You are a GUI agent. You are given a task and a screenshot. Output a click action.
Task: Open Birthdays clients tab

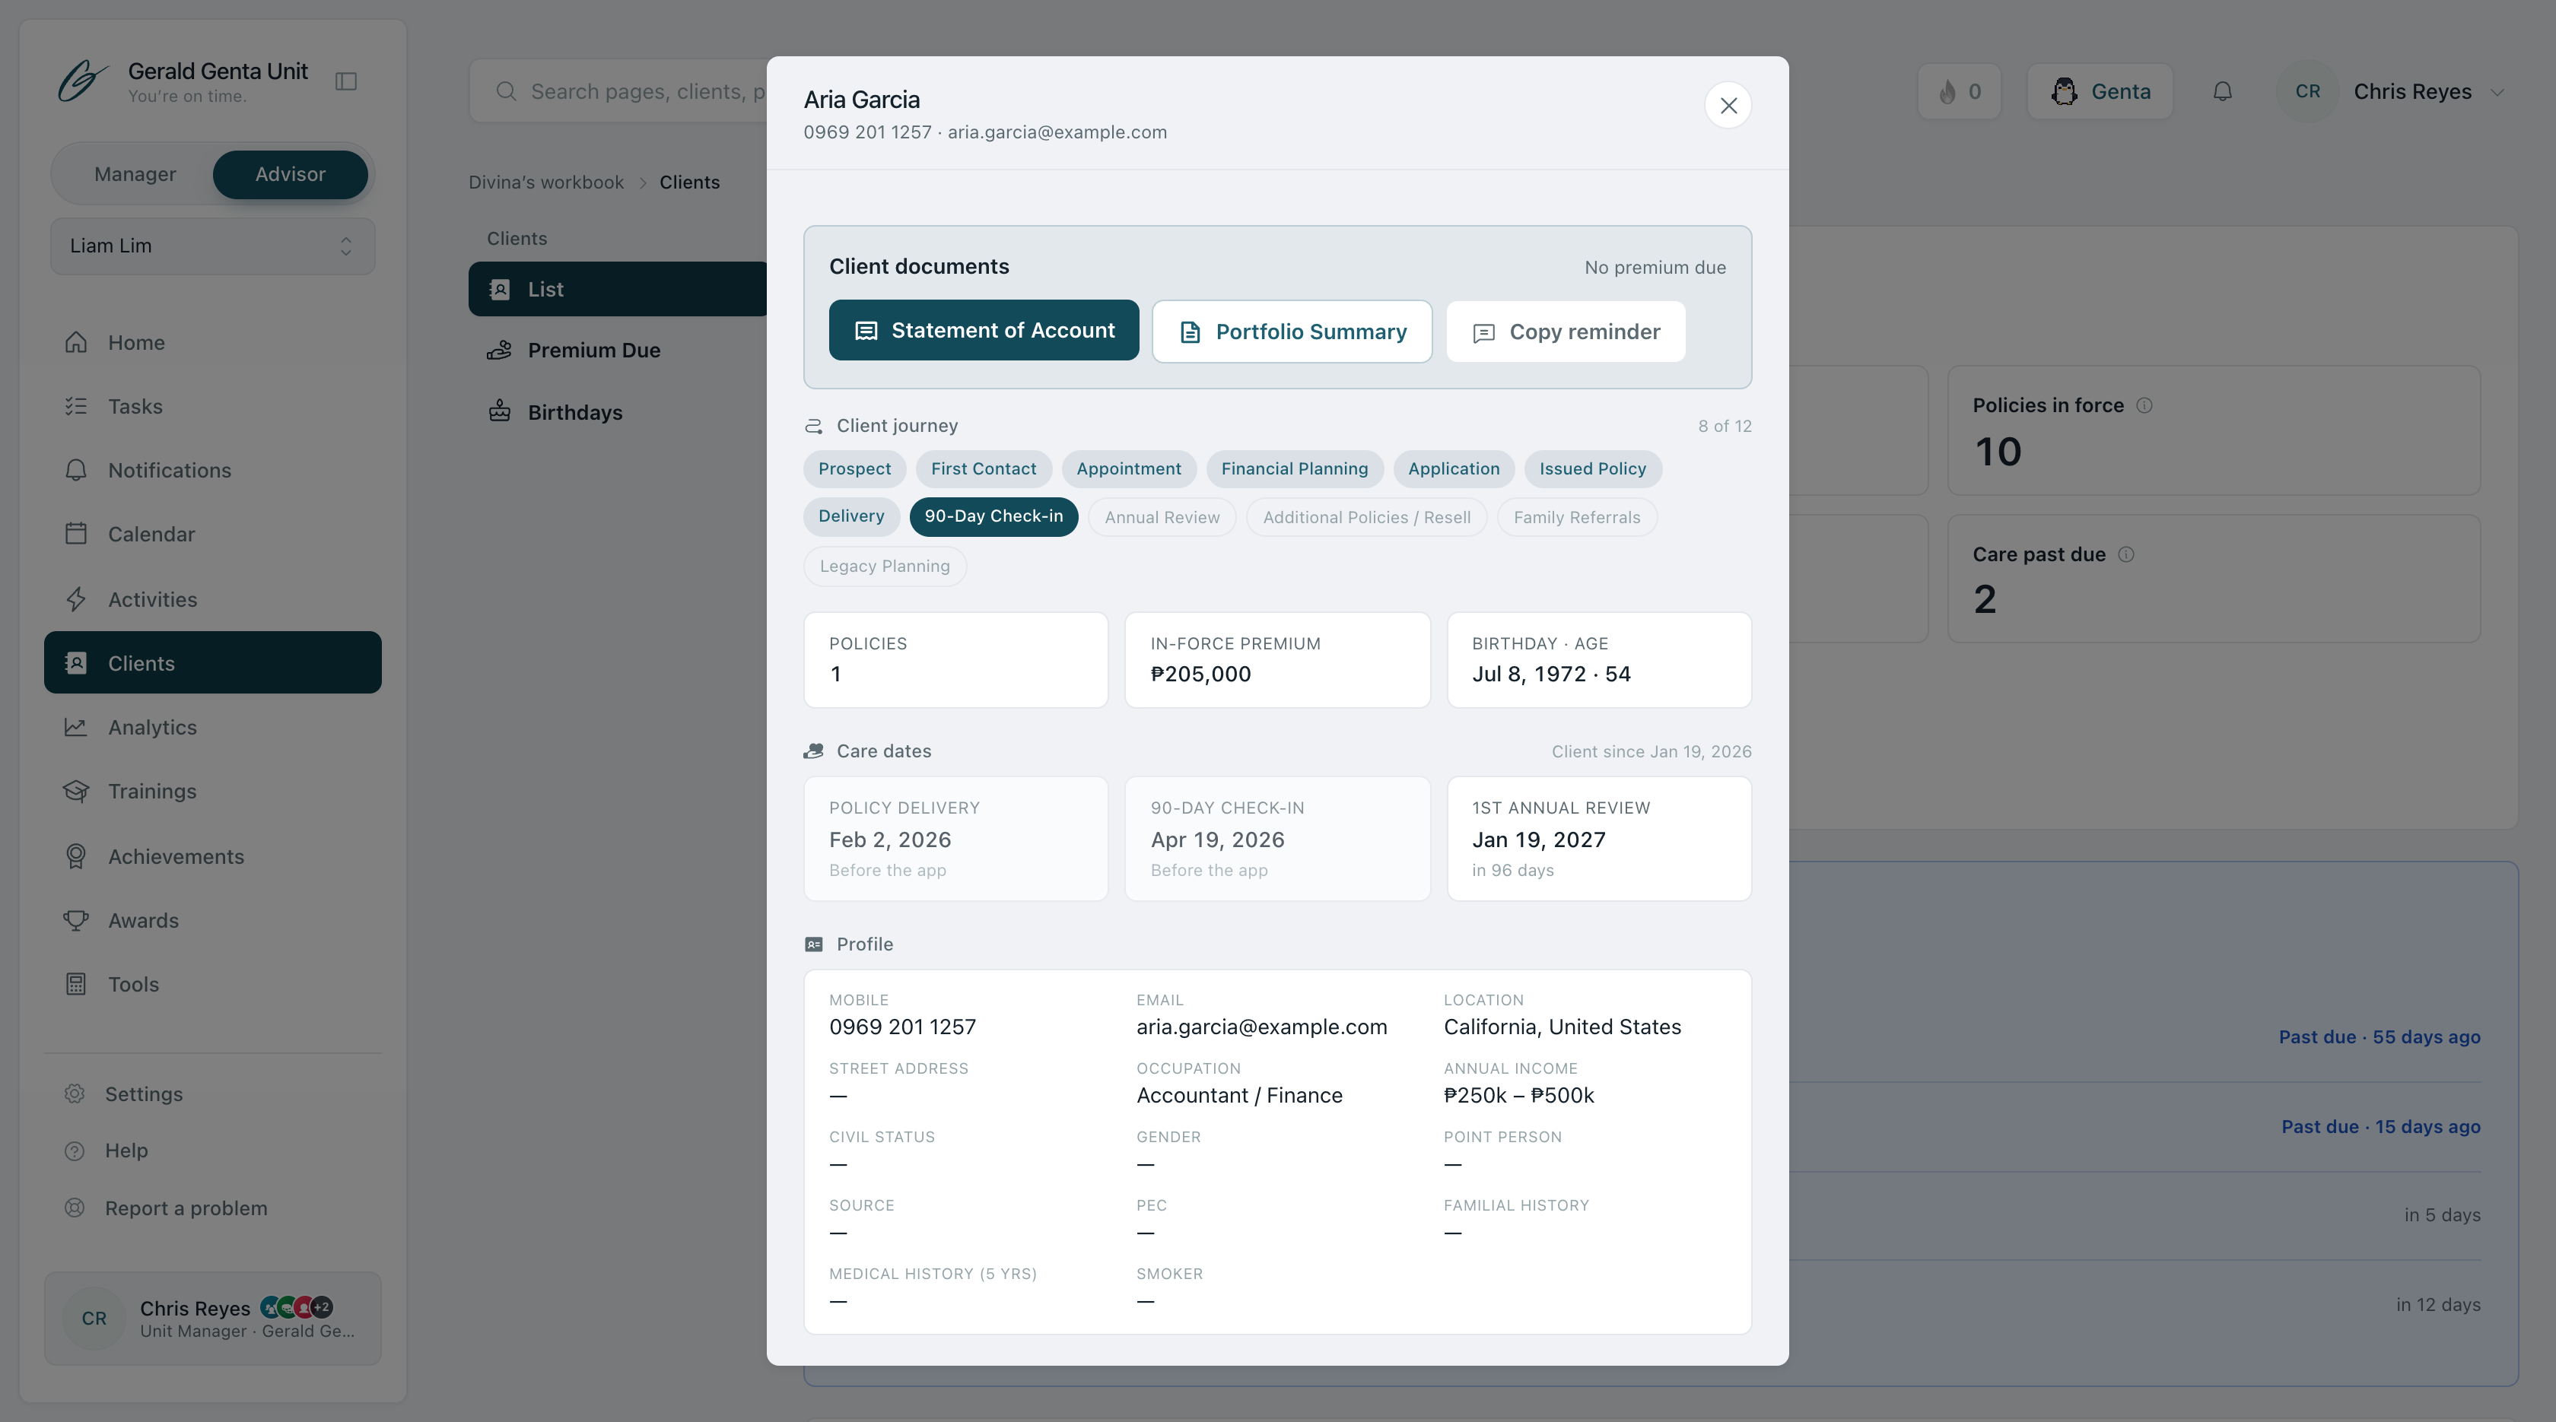(617, 412)
